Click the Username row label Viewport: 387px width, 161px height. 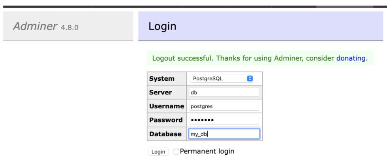click(x=167, y=106)
